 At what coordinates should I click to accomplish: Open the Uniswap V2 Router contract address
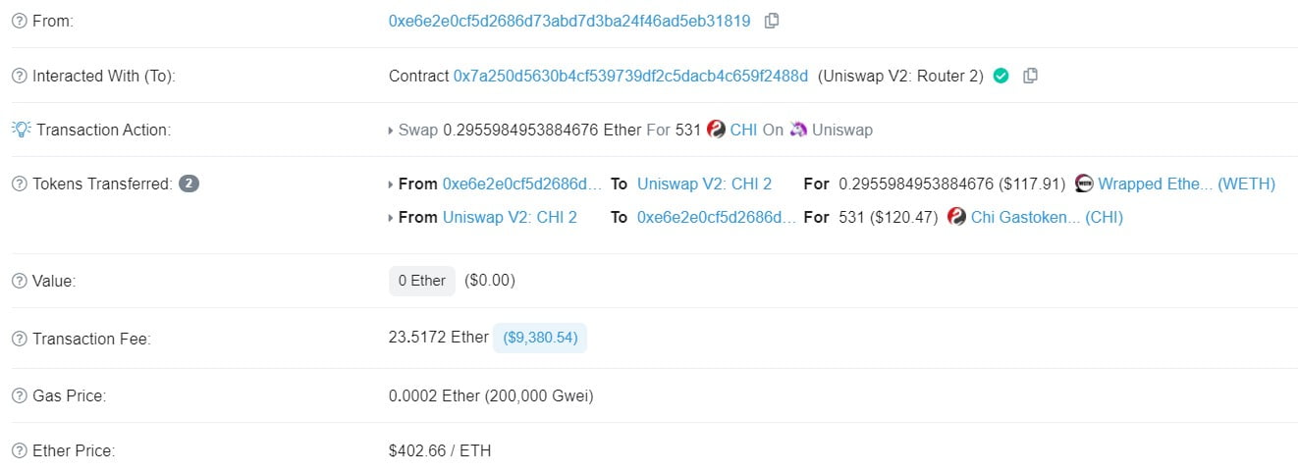click(x=630, y=76)
